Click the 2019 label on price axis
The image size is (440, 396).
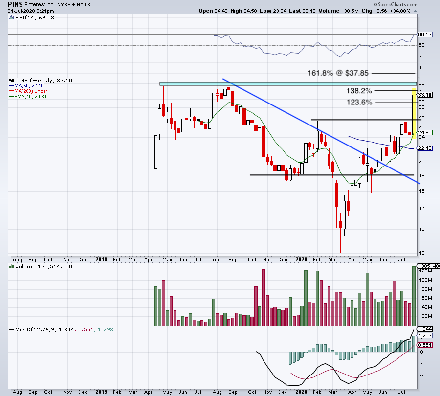101,259
